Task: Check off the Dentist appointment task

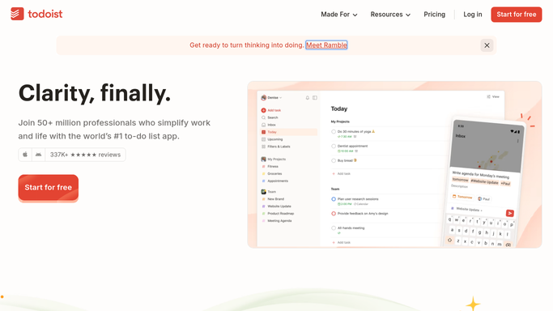Action: [334, 146]
